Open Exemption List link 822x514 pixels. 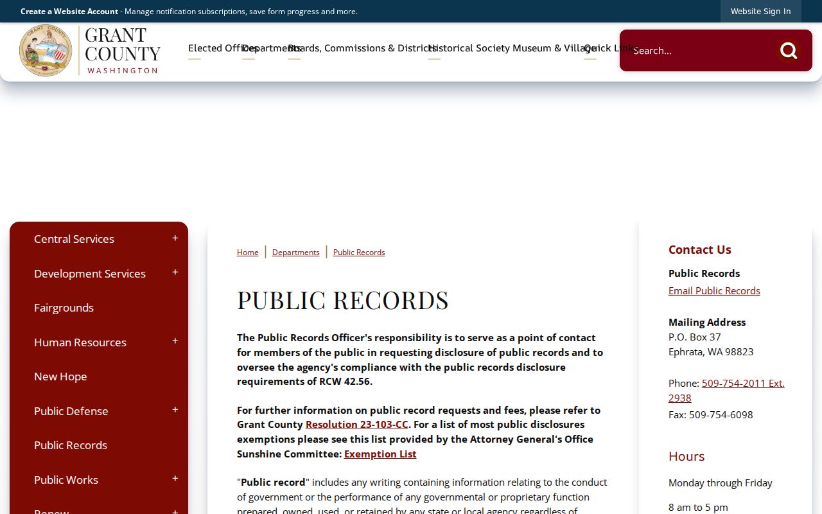point(380,454)
